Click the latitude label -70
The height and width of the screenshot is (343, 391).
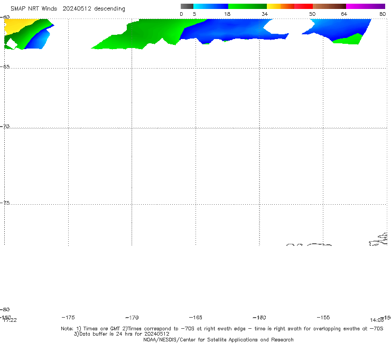(x=5, y=127)
